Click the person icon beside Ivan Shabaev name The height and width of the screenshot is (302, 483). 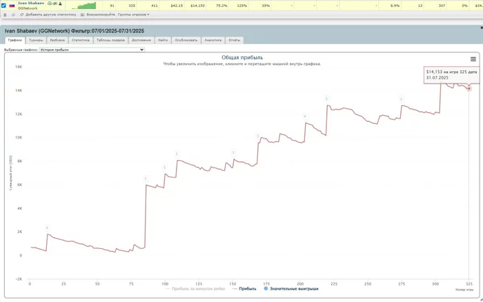pos(61,3)
